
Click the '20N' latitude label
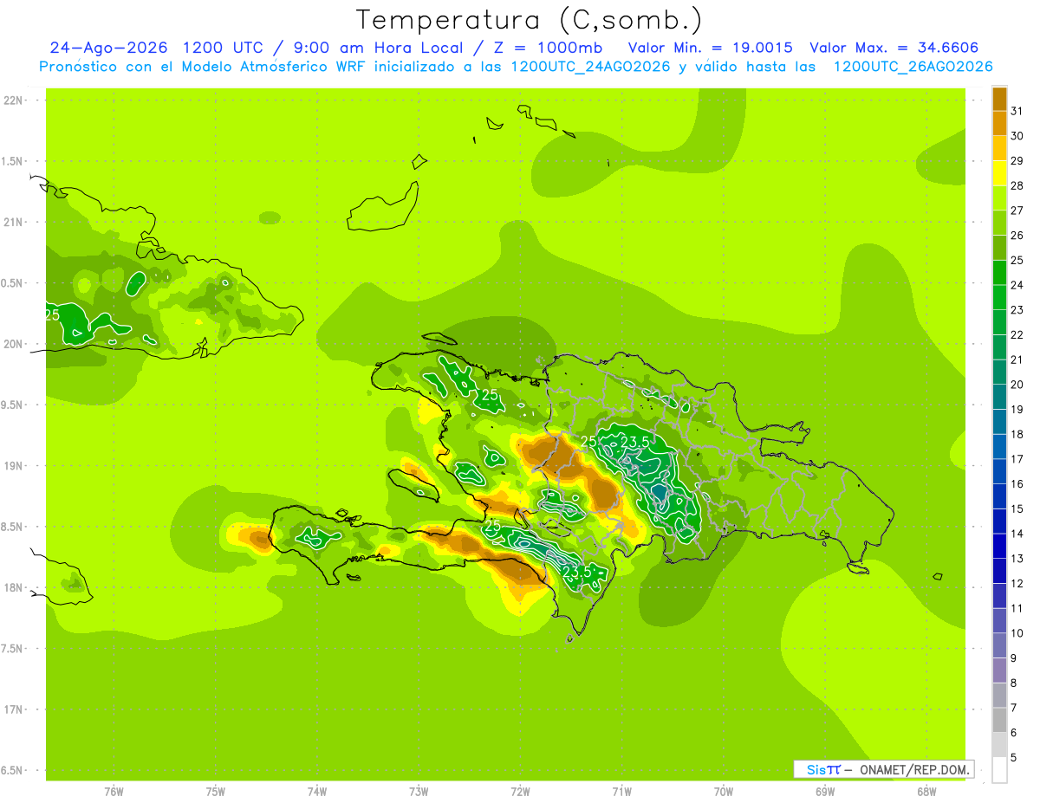(14, 344)
